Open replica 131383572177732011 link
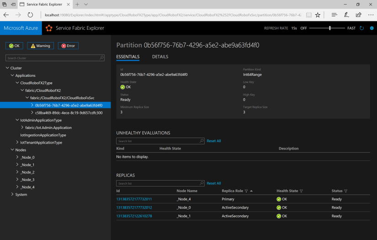The width and height of the screenshot is (377, 240). [134, 199]
